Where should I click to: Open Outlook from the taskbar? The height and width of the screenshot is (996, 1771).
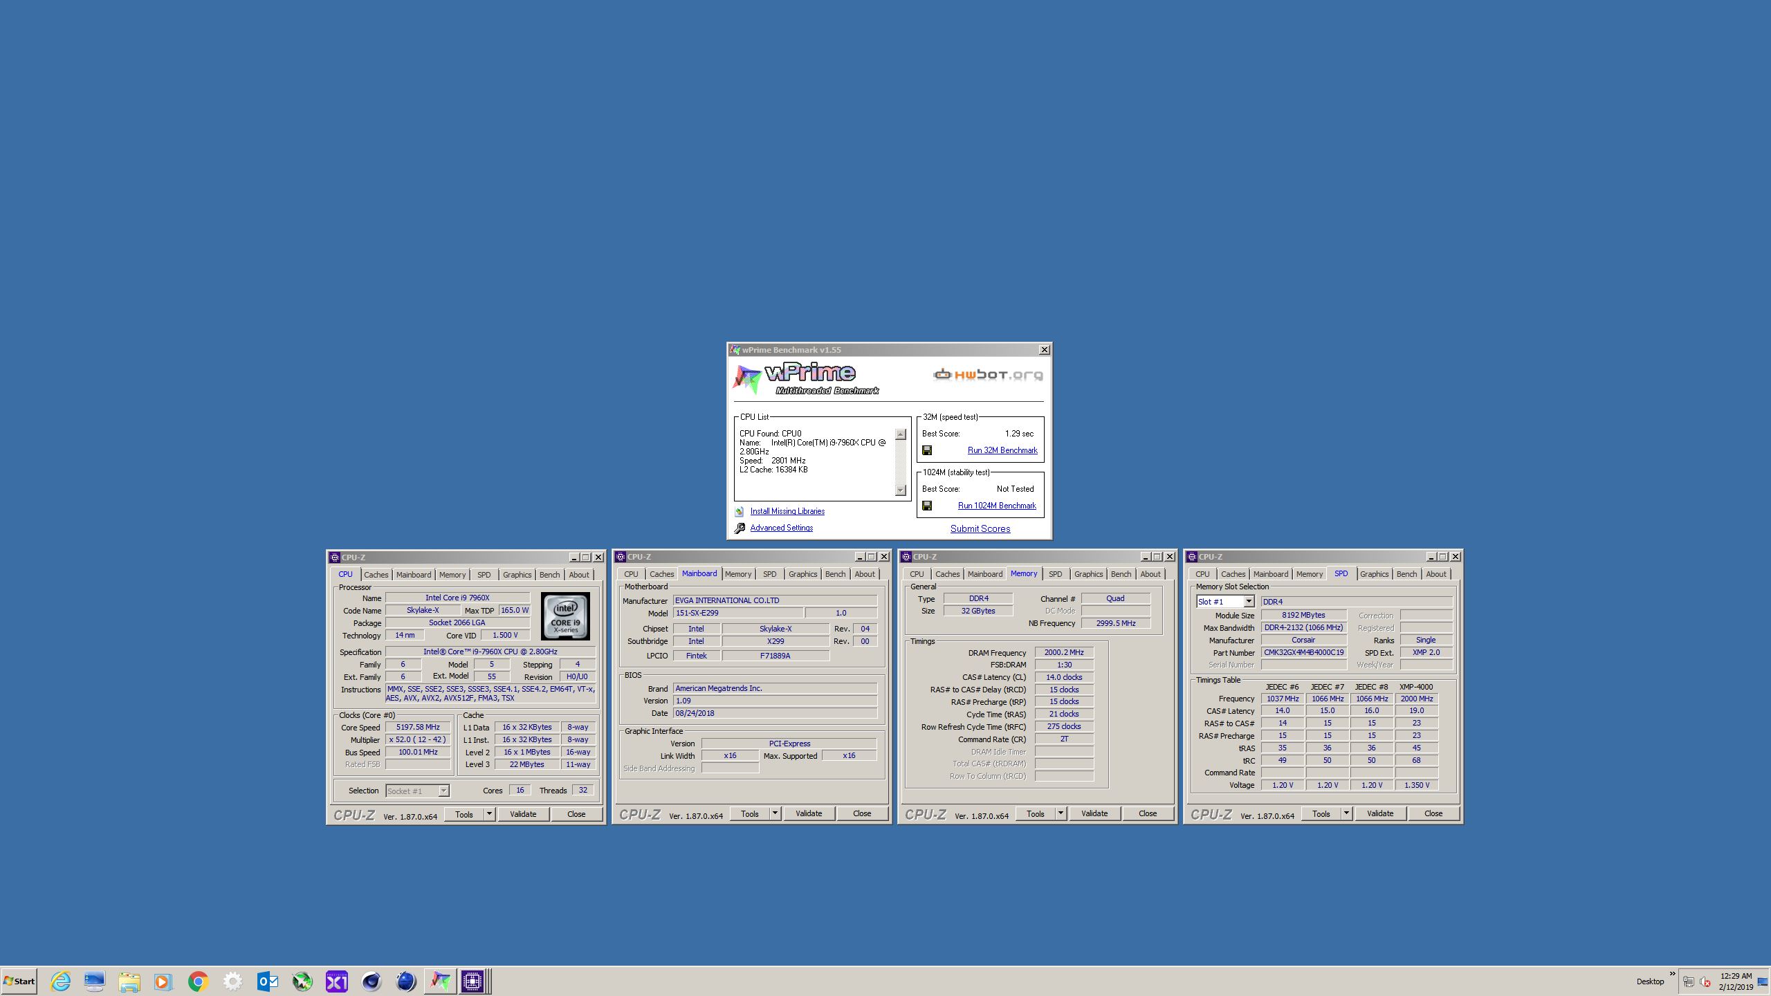point(267,981)
